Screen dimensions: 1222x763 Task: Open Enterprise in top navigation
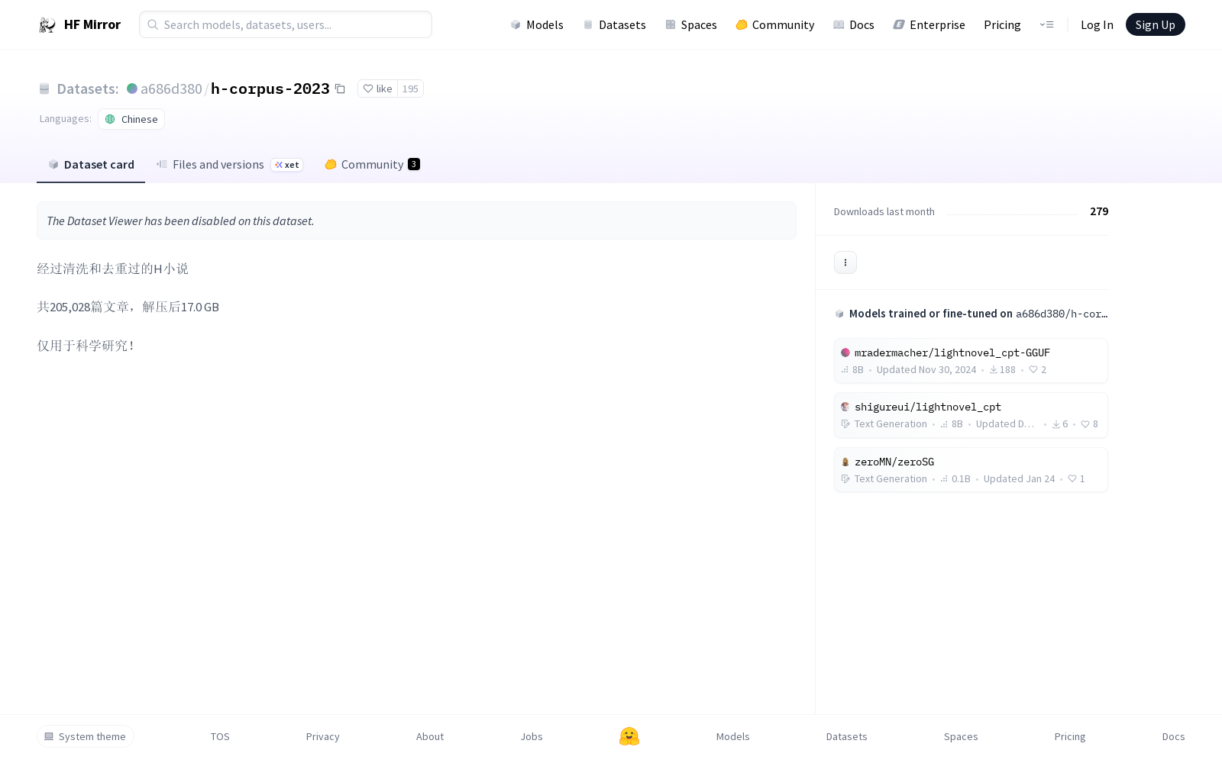(929, 25)
